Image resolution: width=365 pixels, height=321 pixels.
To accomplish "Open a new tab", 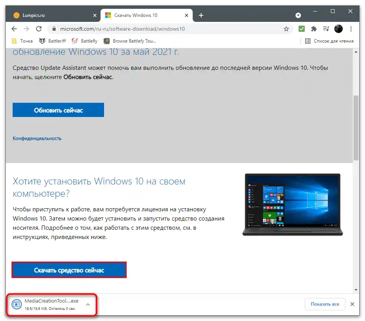I will click(201, 15).
